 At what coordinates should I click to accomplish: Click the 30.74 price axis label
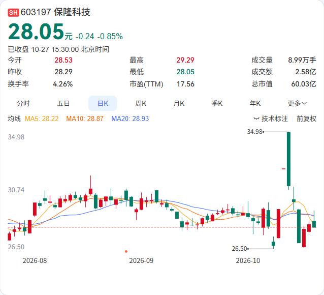coord(16,190)
